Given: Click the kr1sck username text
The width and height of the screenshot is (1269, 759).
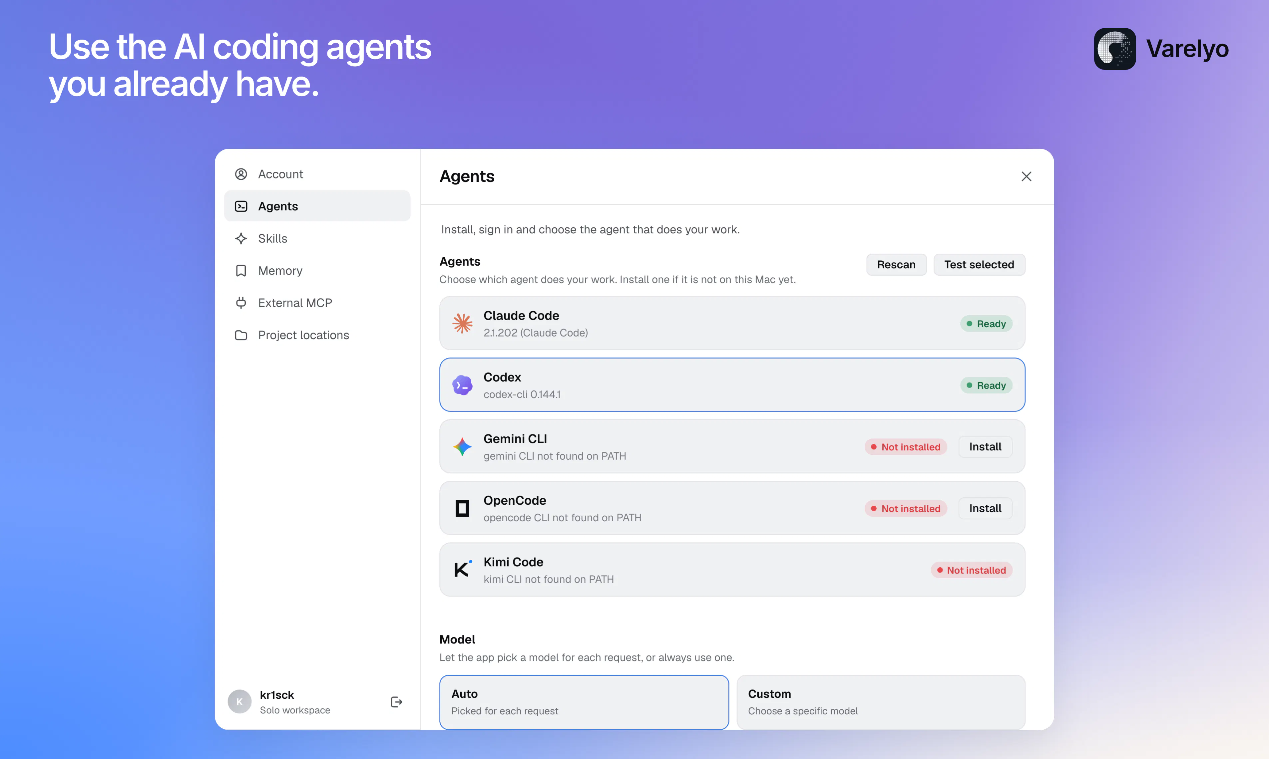Looking at the screenshot, I should click(x=277, y=694).
